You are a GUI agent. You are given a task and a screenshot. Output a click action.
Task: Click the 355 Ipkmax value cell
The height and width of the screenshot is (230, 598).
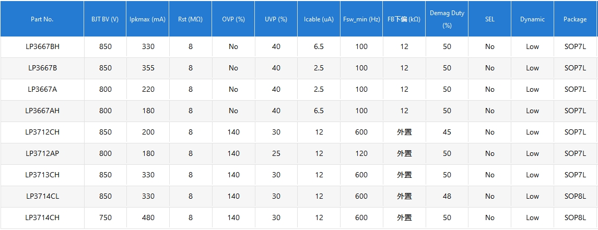148,68
